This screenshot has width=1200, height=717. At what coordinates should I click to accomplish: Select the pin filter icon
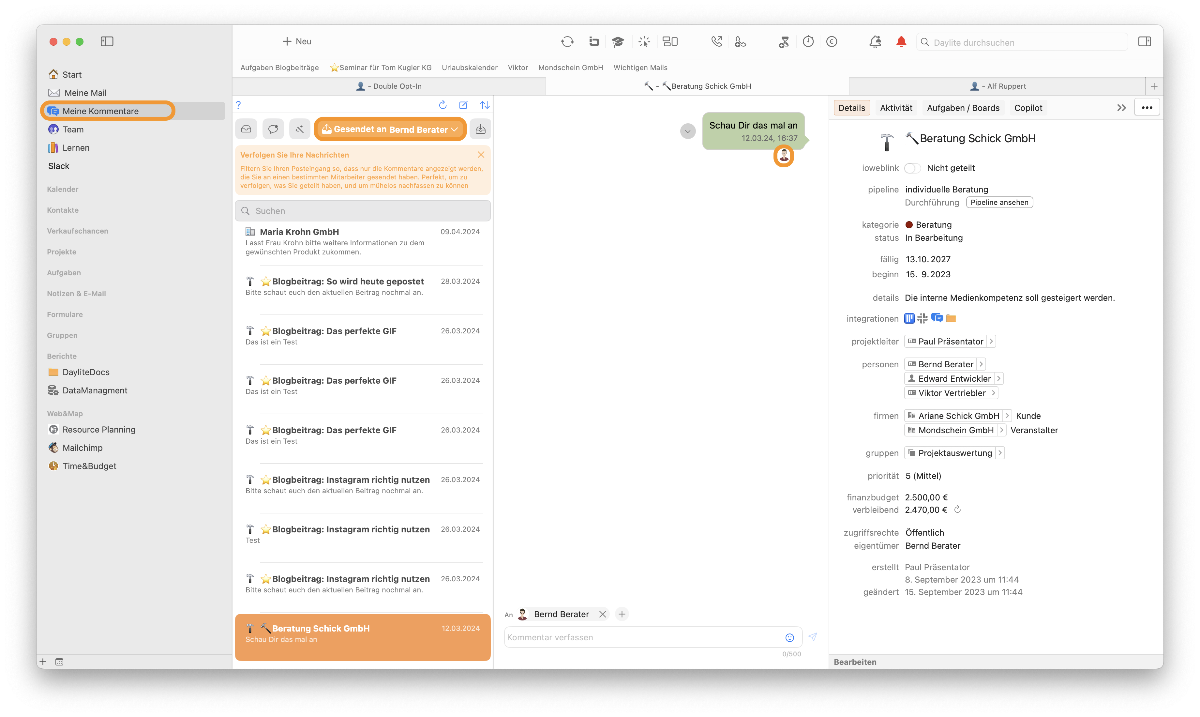(x=300, y=129)
